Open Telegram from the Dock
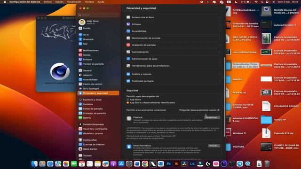The image size is (301, 169). pyautogui.click(x=239, y=164)
